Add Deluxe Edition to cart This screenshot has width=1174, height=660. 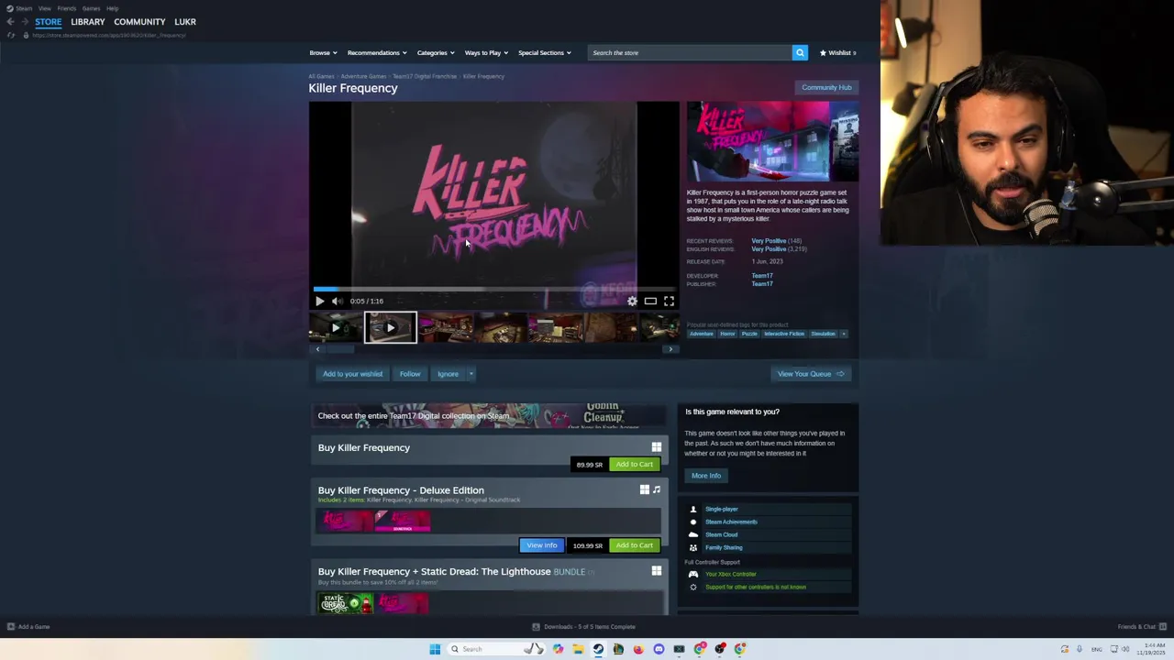point(635,545)
